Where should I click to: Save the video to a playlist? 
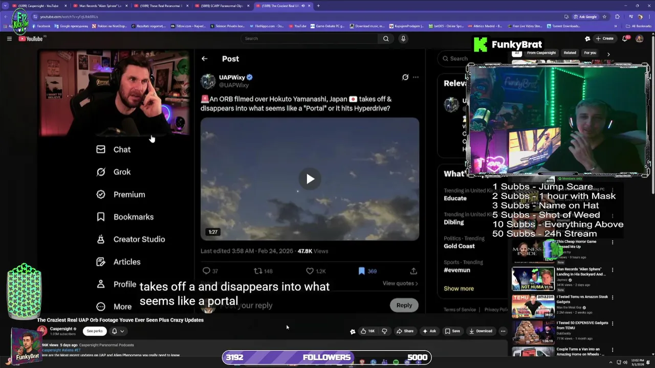[x=452, y=331]
